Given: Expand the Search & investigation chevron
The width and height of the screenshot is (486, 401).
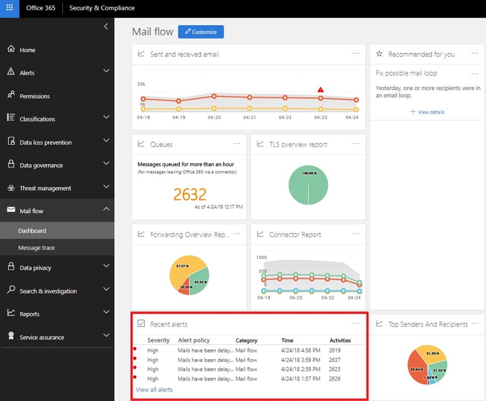Looking at the screenshot, I should tap(106, 289).
